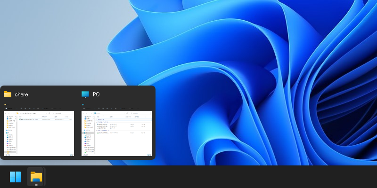Select the "PC" preview title text
This screenshot has height=188, width=377.
(96, 94)
